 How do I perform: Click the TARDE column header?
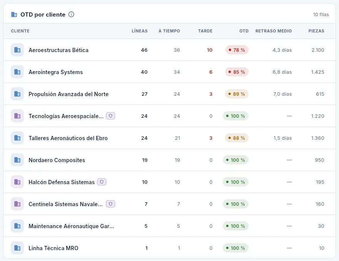tap(205, 31)
